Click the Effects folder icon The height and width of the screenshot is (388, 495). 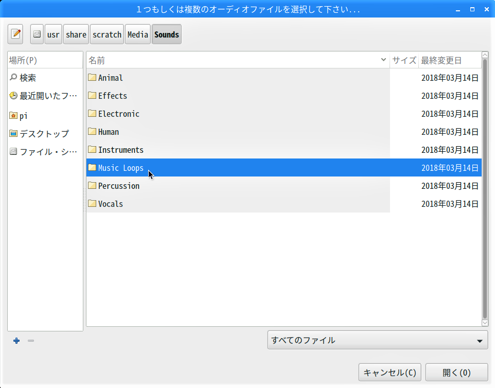pyautogui.click(x=92, y=95)
